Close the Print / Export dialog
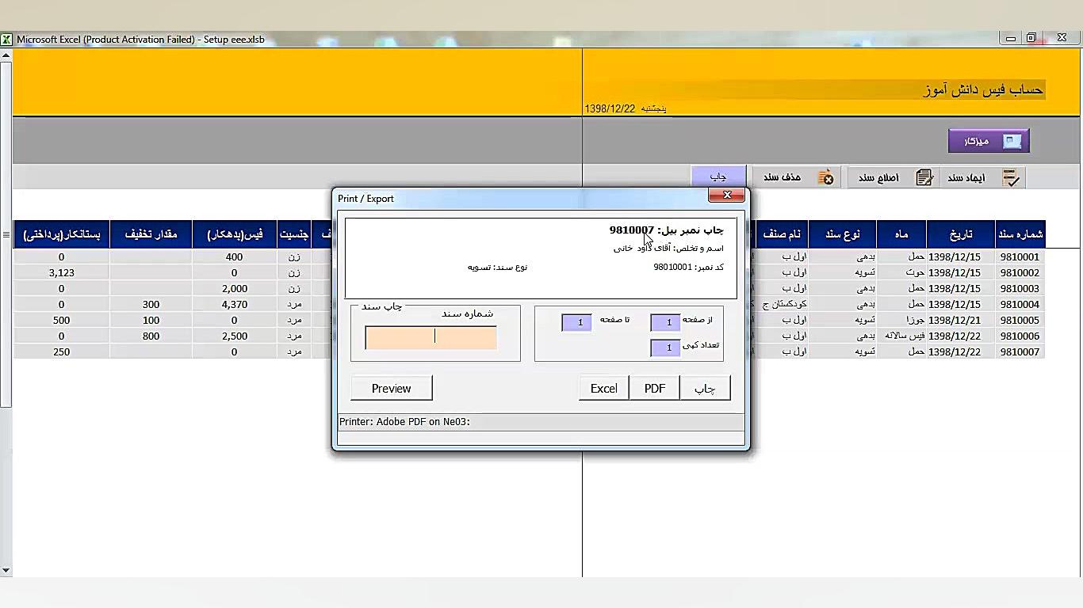This screenshot has height=608, width=1083. (x=726, y=195)
